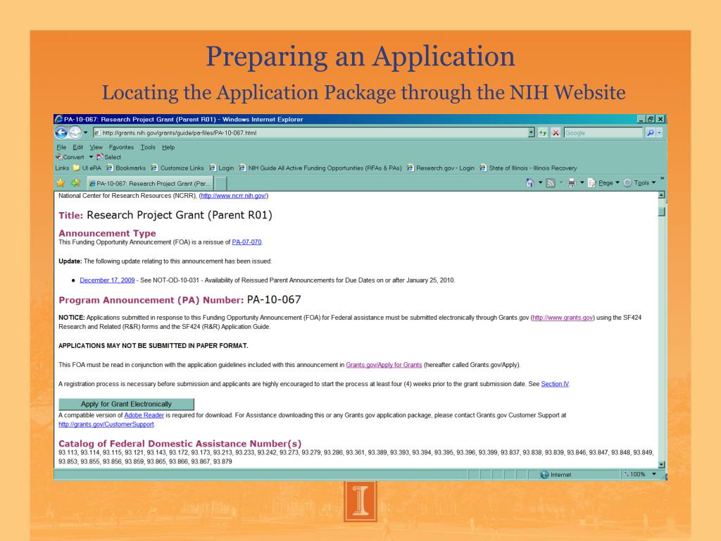Click the RSS Feeds icon

click(551, 182)
